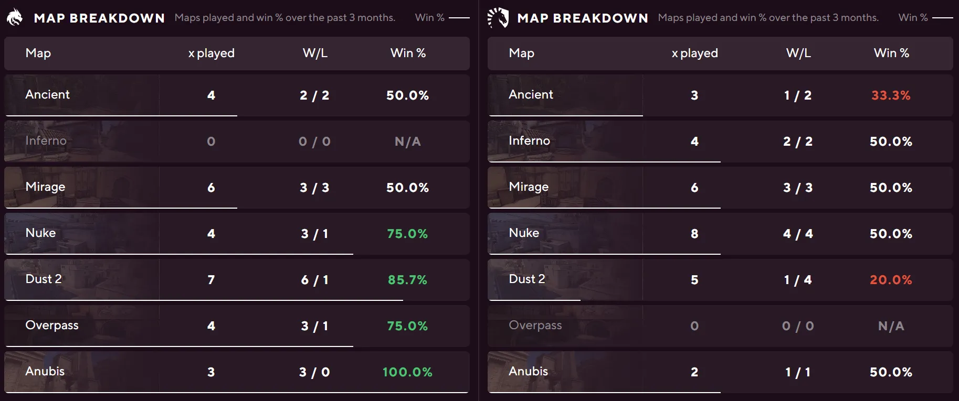The width and height of the screenshot is (959, 401).
Task: Click the Ancient map thumbnail with 33.3% win rate
Action: (565, 95)
